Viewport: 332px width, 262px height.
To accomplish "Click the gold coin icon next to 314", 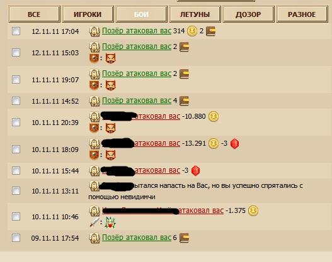I will point(192,31).
